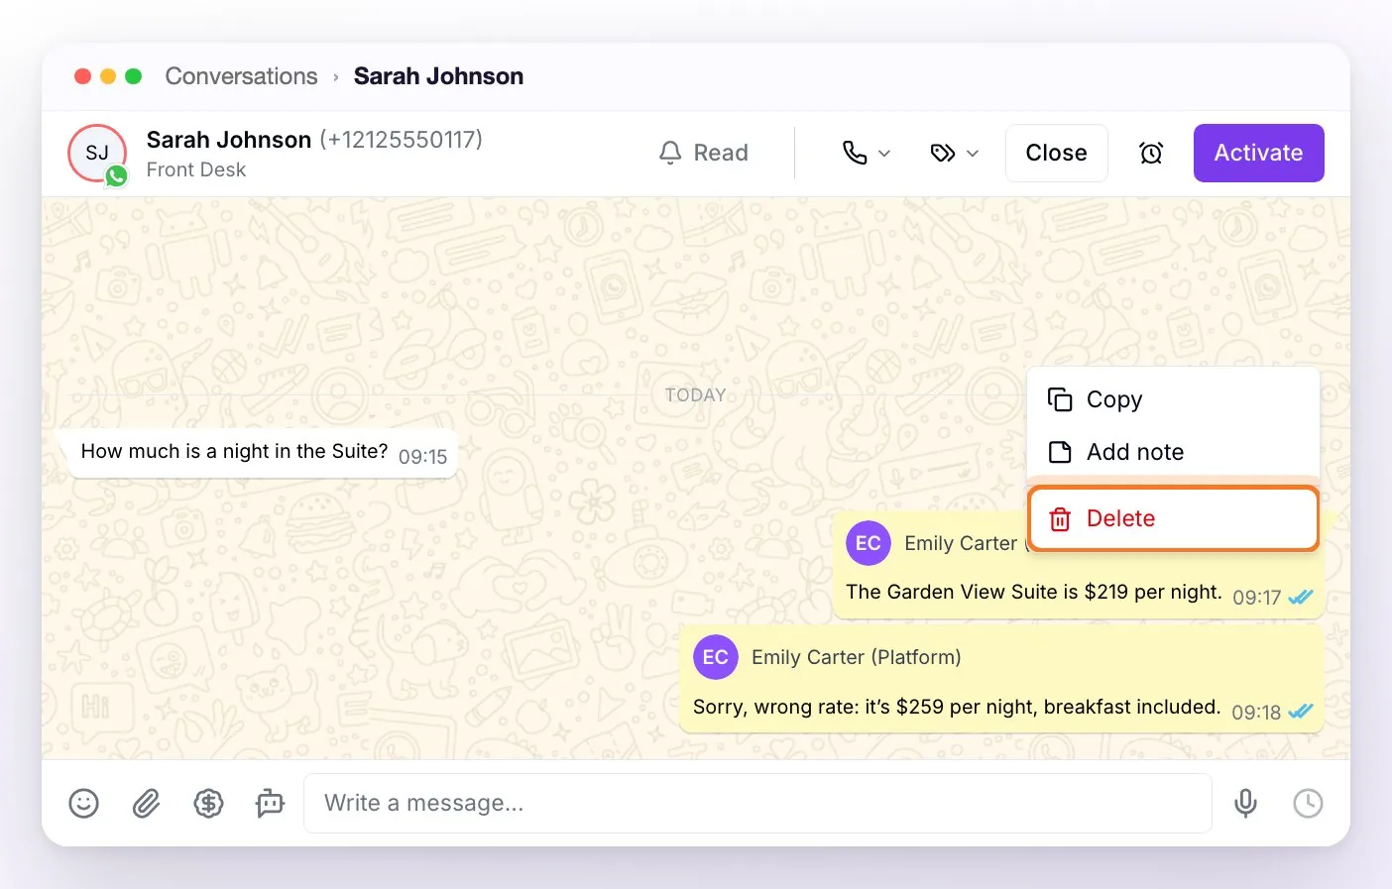Choose Copy from the context menu

click(1173, 399)
